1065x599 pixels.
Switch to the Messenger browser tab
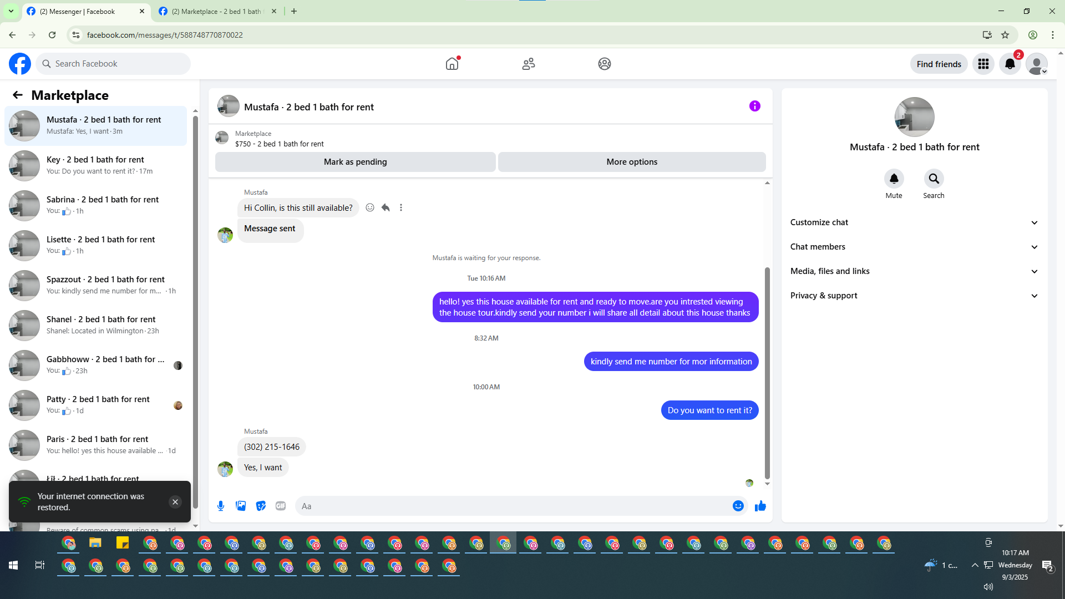86,11
